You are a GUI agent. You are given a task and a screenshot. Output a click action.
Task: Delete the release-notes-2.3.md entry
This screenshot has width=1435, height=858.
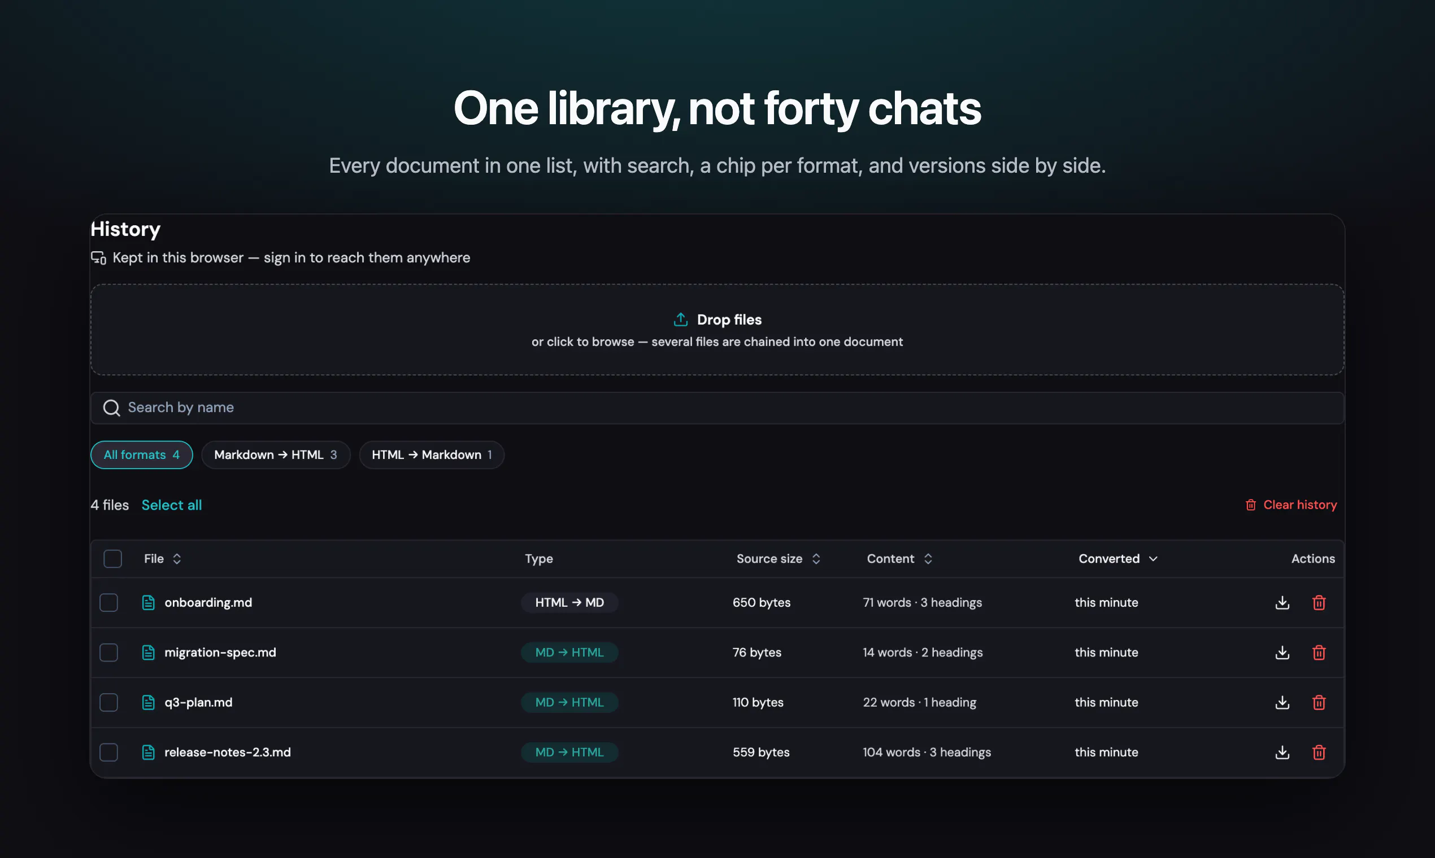(x=1319, y=752)
